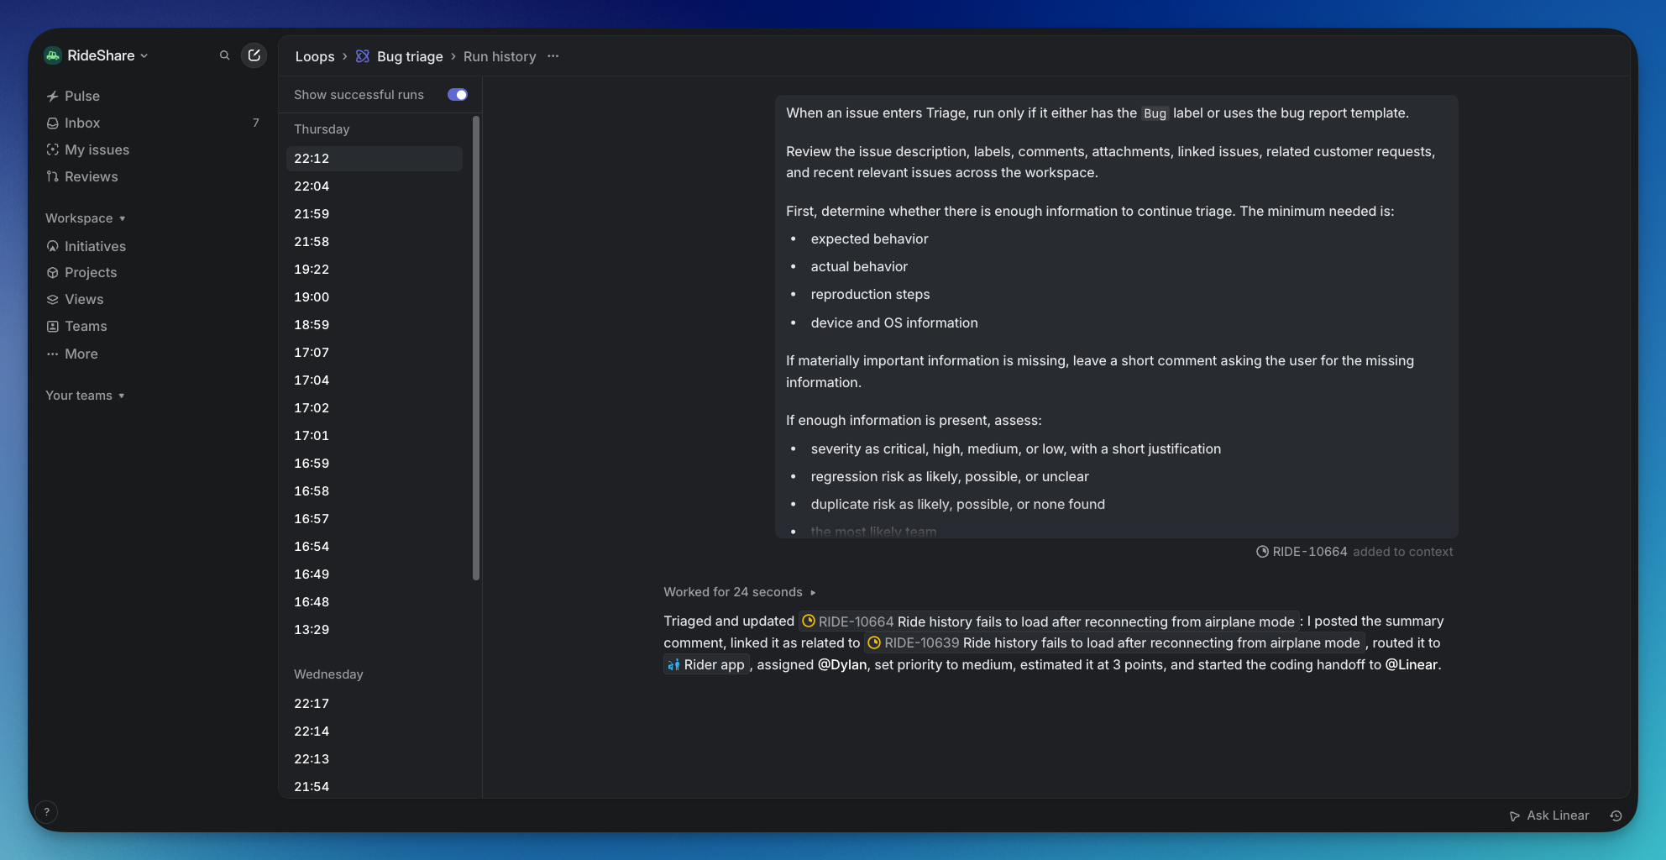Select the 17:04 run
The width and height of the screenshot is (1666, 860).
pyautogui.click(x=375, y=380)
